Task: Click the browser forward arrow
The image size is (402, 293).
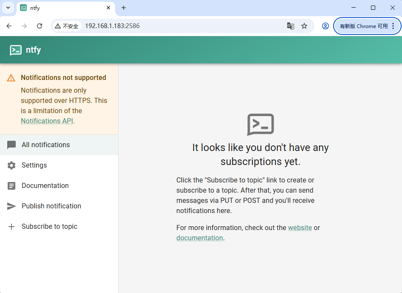Action: 24,26
